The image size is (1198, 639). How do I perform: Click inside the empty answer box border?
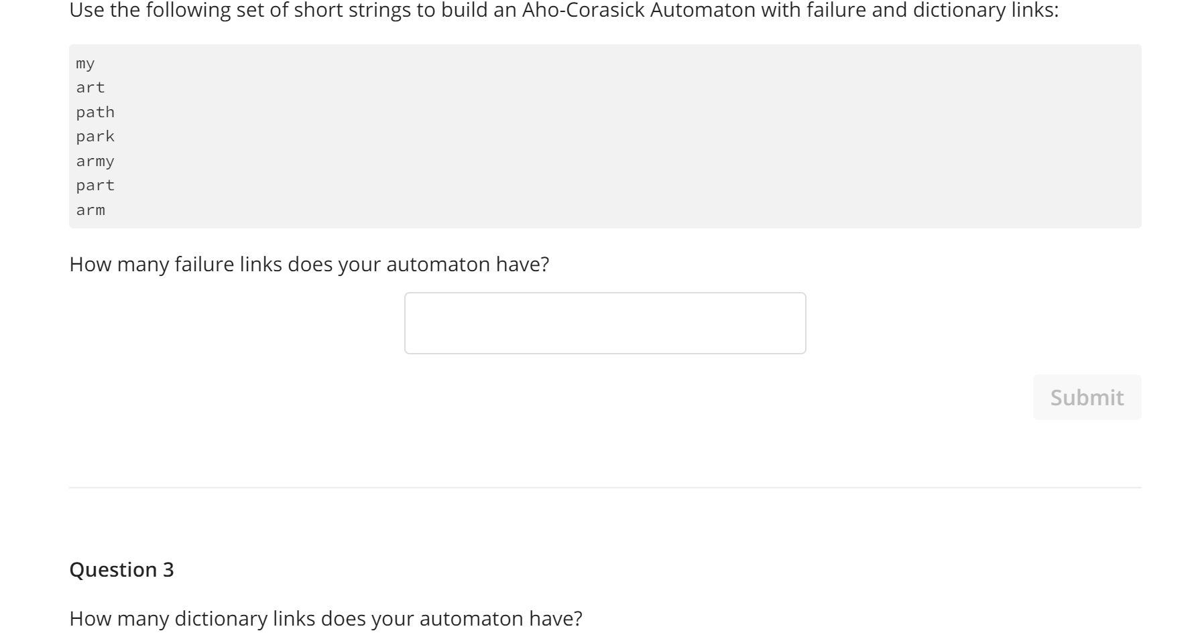pyautogui.click(x=605, y=322)
